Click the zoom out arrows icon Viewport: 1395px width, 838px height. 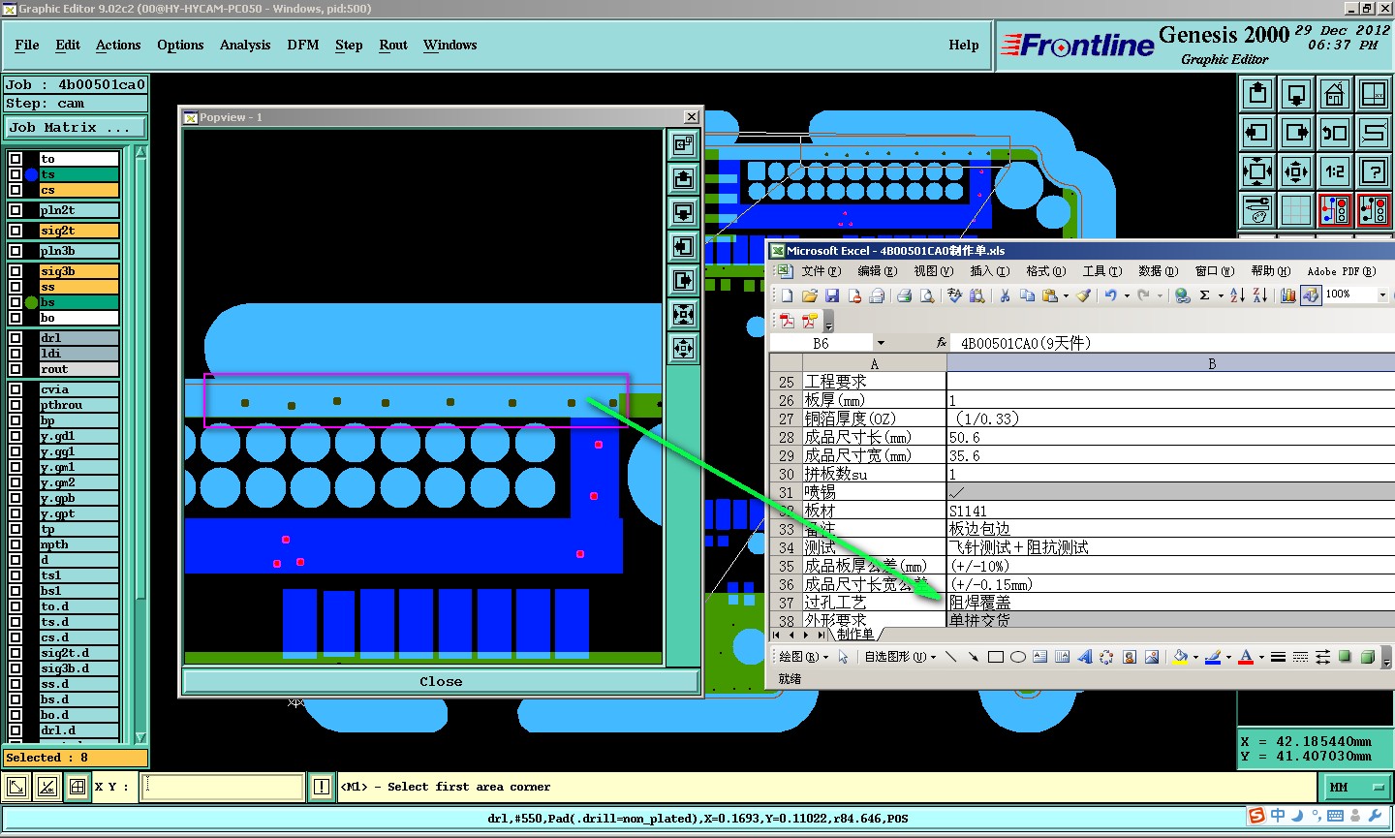(1296, 171)
